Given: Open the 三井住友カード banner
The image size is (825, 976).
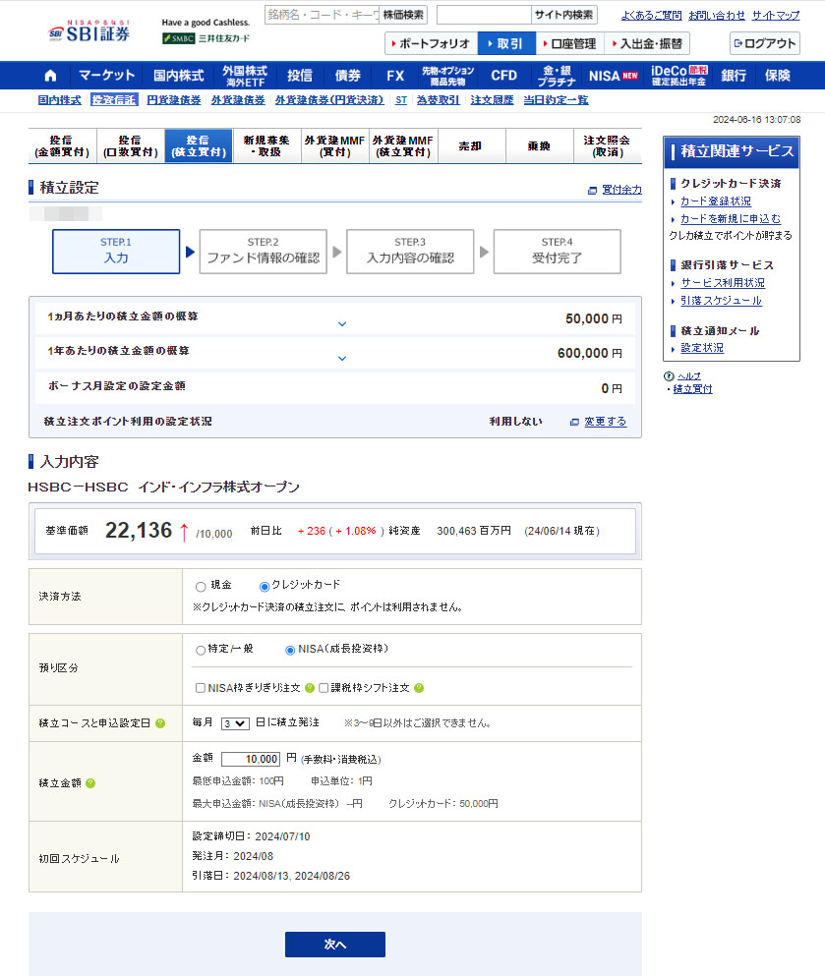Looking at the screenshot, I should click(206, 38).
